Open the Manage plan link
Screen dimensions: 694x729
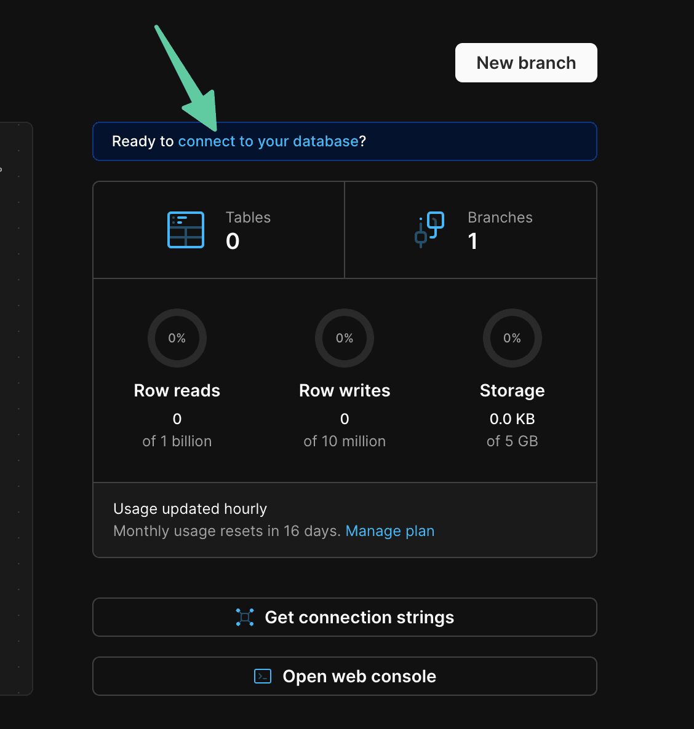click(x=389, y=531)
